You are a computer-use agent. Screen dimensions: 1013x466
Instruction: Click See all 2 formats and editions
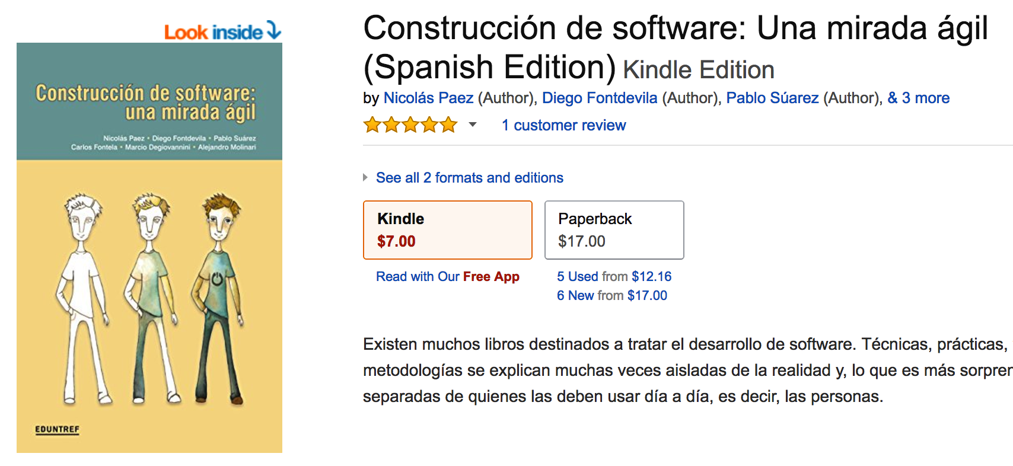pos(469,178)
